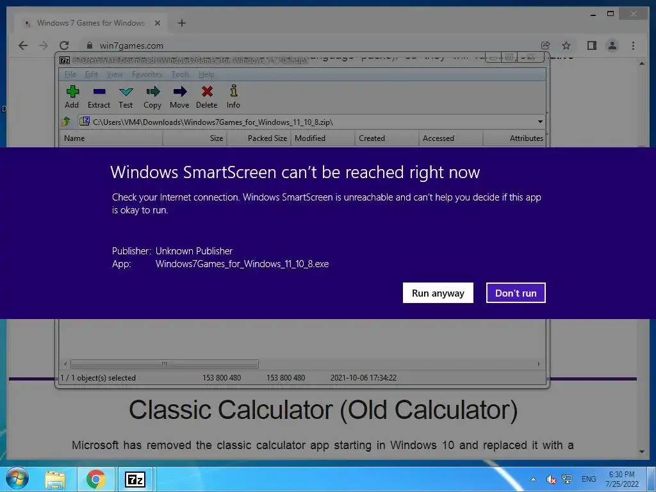
Task: Click the share page icon in Chrome
Action: (545, 45)
